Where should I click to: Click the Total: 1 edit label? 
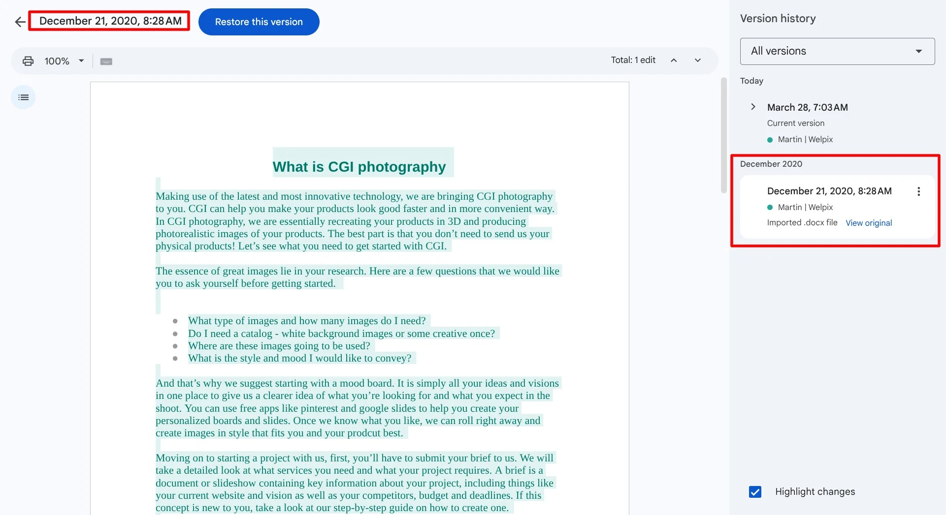pos(633,60)
